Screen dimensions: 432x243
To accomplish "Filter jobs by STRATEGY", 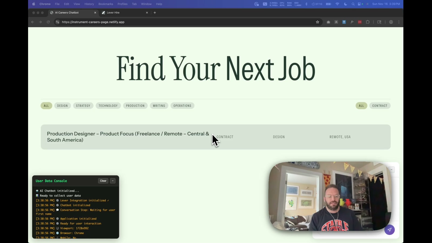I will point(83,106).
